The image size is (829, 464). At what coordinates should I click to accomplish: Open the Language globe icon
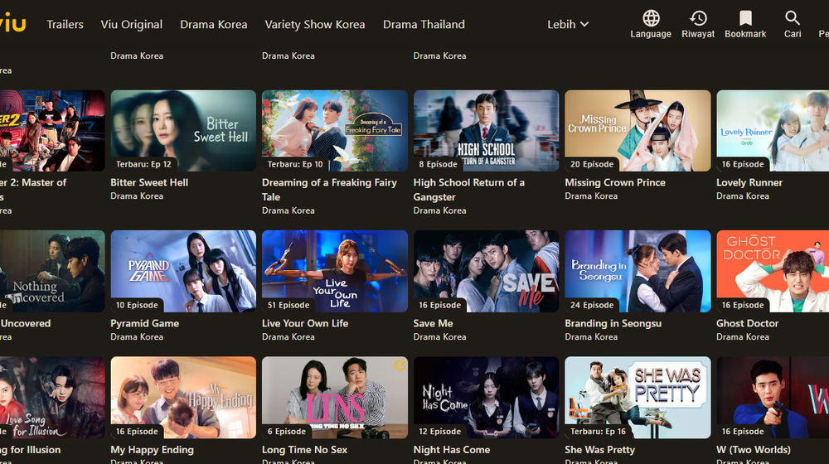tap(651, 18)
